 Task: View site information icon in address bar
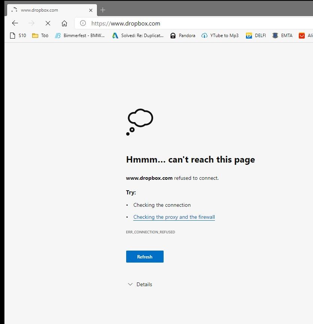(x=83, y=23)
